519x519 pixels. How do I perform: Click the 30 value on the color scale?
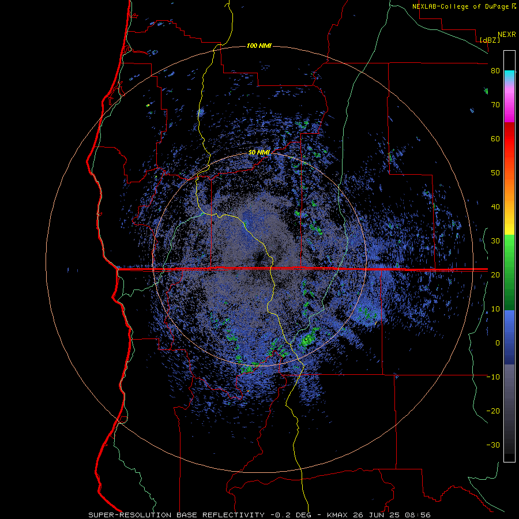pyautogui.click(x=495, y=240)
